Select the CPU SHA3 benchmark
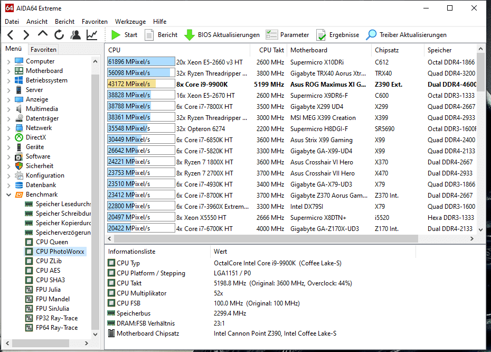Viewport: 491px width, 352px height. pyautogui.click(x=45, y=280)
